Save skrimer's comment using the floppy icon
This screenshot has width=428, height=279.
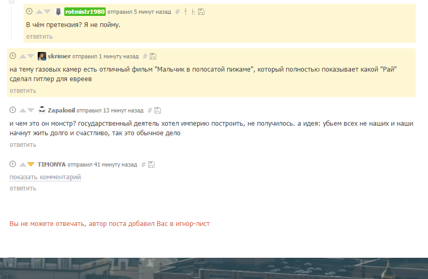point(153,56)
